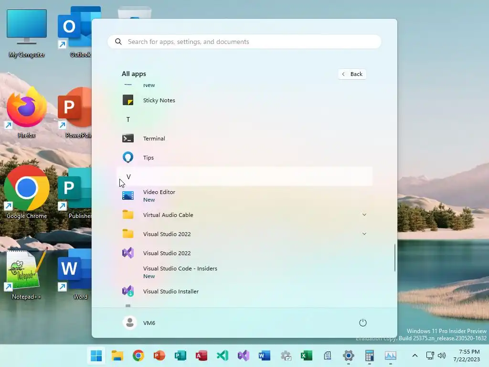Click the VM6 user avatar icon
This screenshot has width=489, height=367.
click(x=130, y=323)
